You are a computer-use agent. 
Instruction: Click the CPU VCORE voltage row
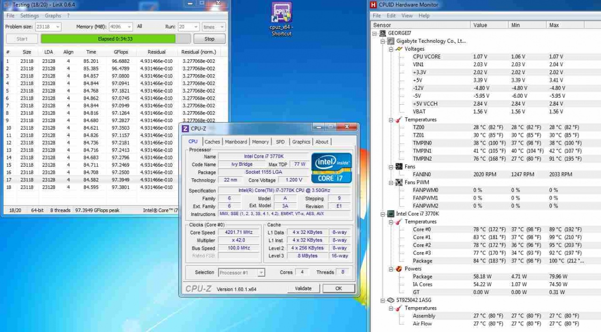pyautogui.click(x=486, y=57)
